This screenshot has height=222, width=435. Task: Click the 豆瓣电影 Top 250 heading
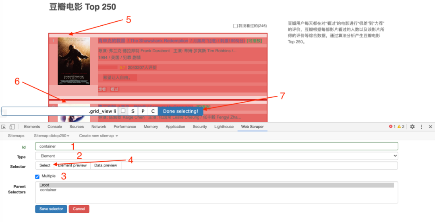pos(83,7)
